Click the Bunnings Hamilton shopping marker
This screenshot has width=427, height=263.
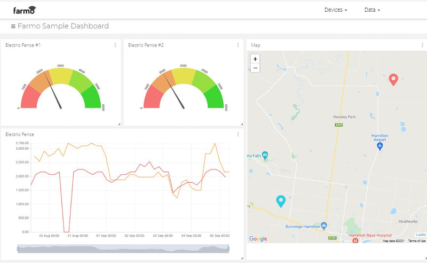(323, 226)
